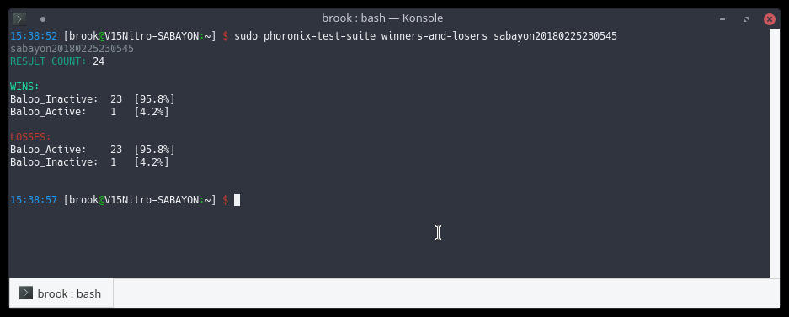Click Baloo_Inactive 1 [4.2%] under LOSSES
789x317 pixels.
click(89, 161)
